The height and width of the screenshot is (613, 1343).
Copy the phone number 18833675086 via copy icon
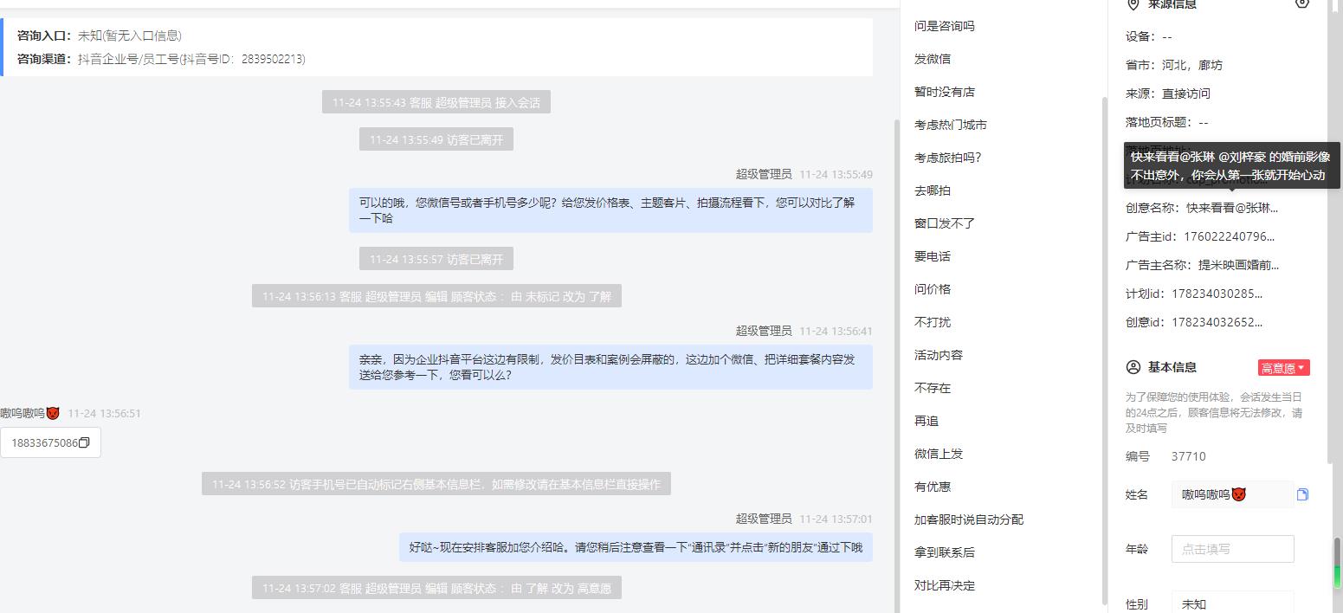coord(84,443)
